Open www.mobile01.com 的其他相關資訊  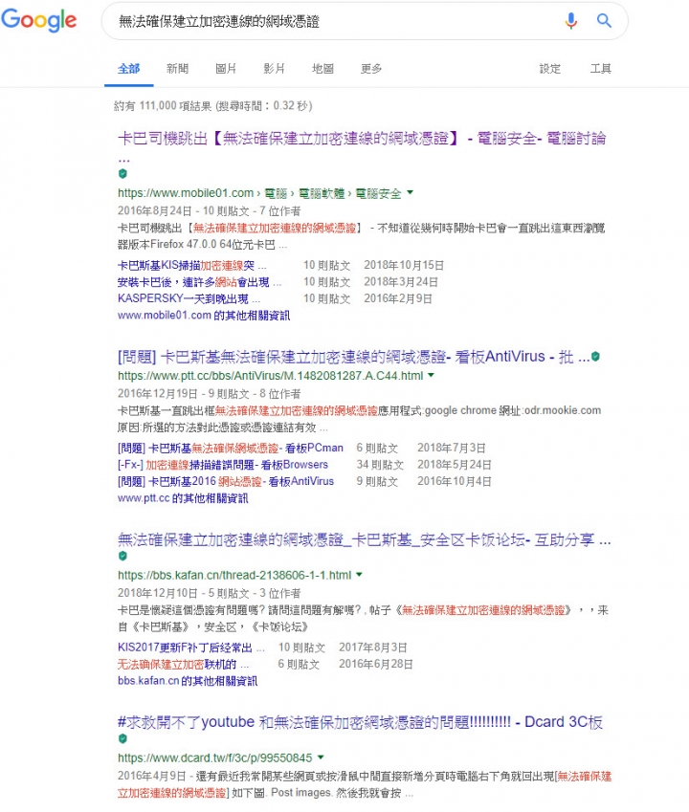204,316
